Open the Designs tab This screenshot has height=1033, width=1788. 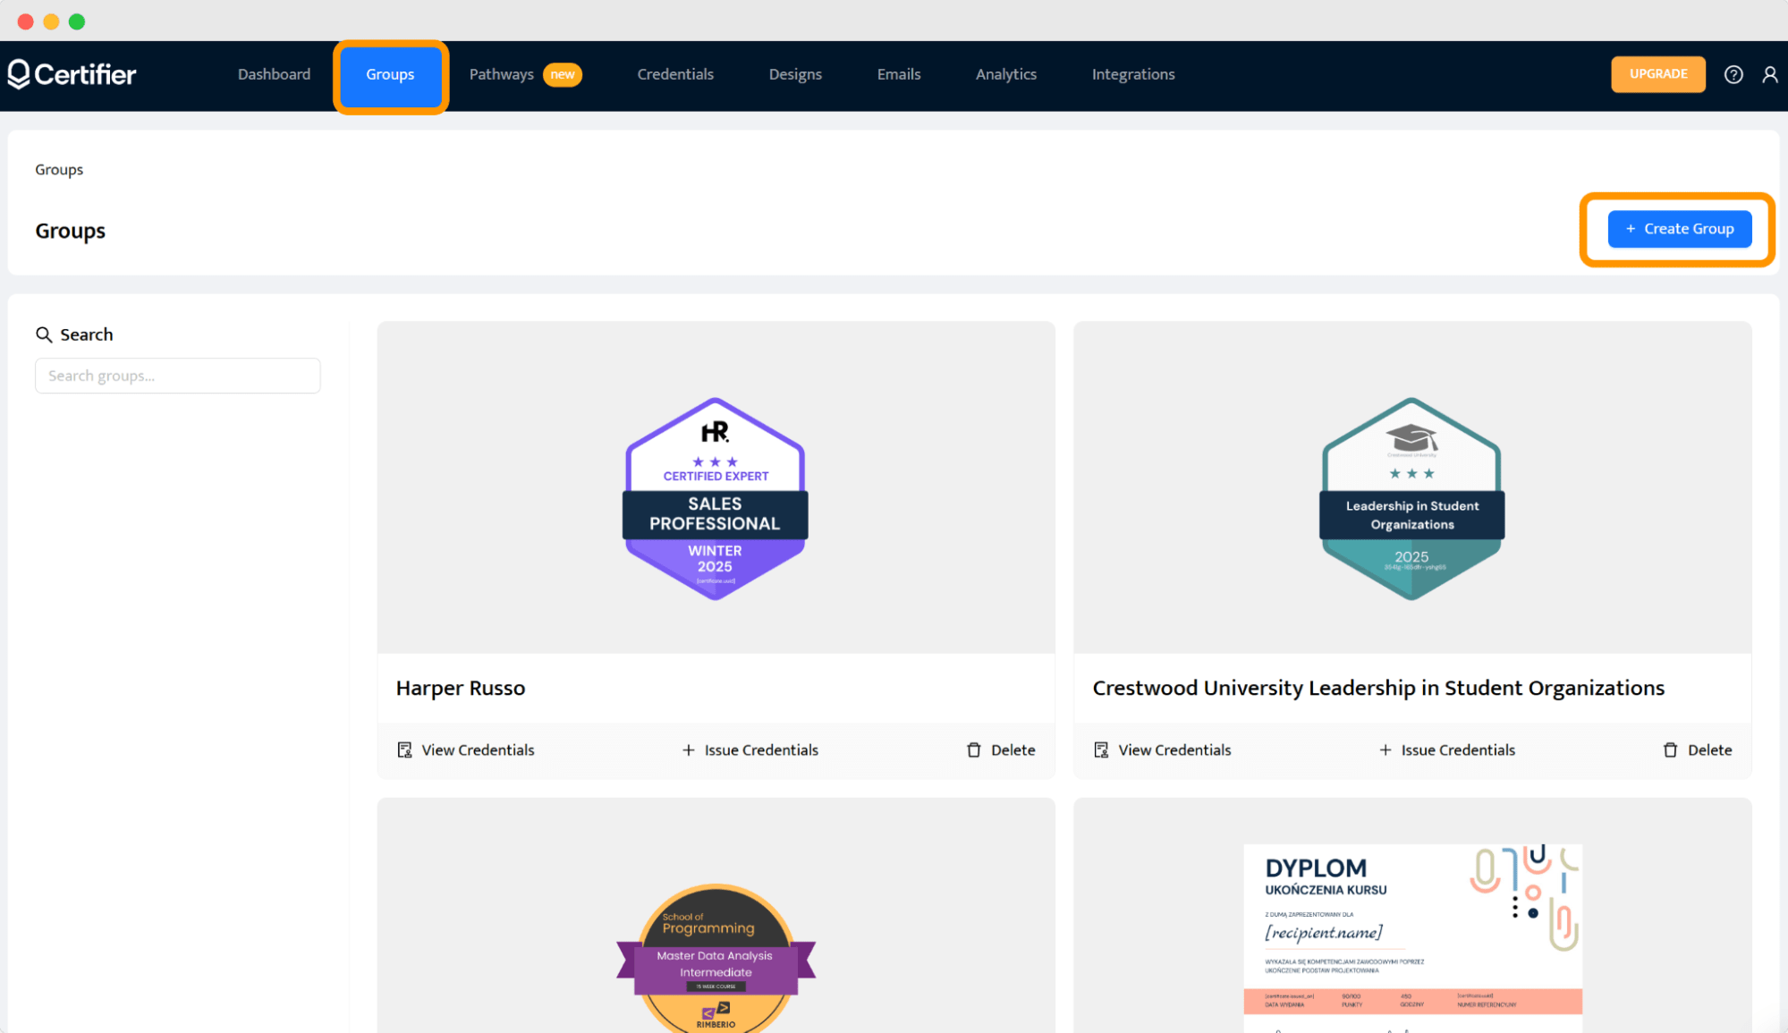pyautogui.click(x=795, y=74)
